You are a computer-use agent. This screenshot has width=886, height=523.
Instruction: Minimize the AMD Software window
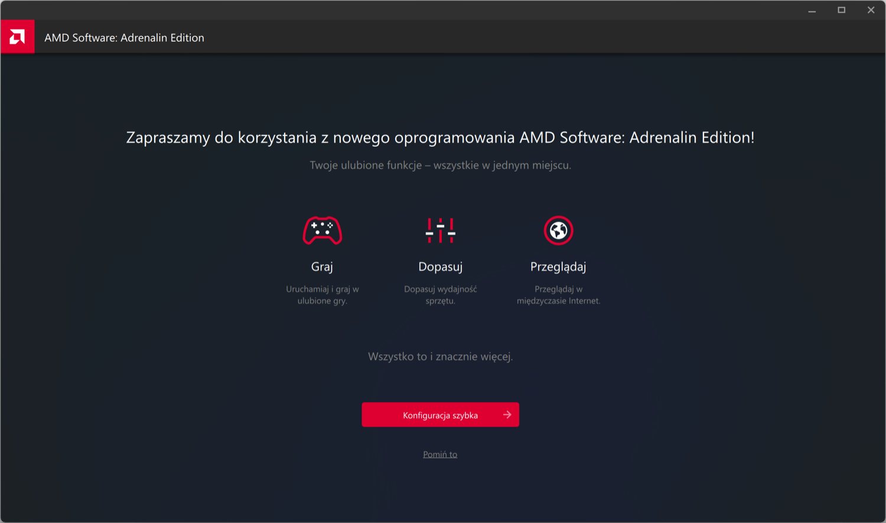click(x=812, y=11)
